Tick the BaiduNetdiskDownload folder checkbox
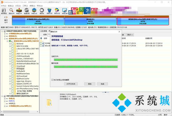172x116 pixels. (13, 61)
